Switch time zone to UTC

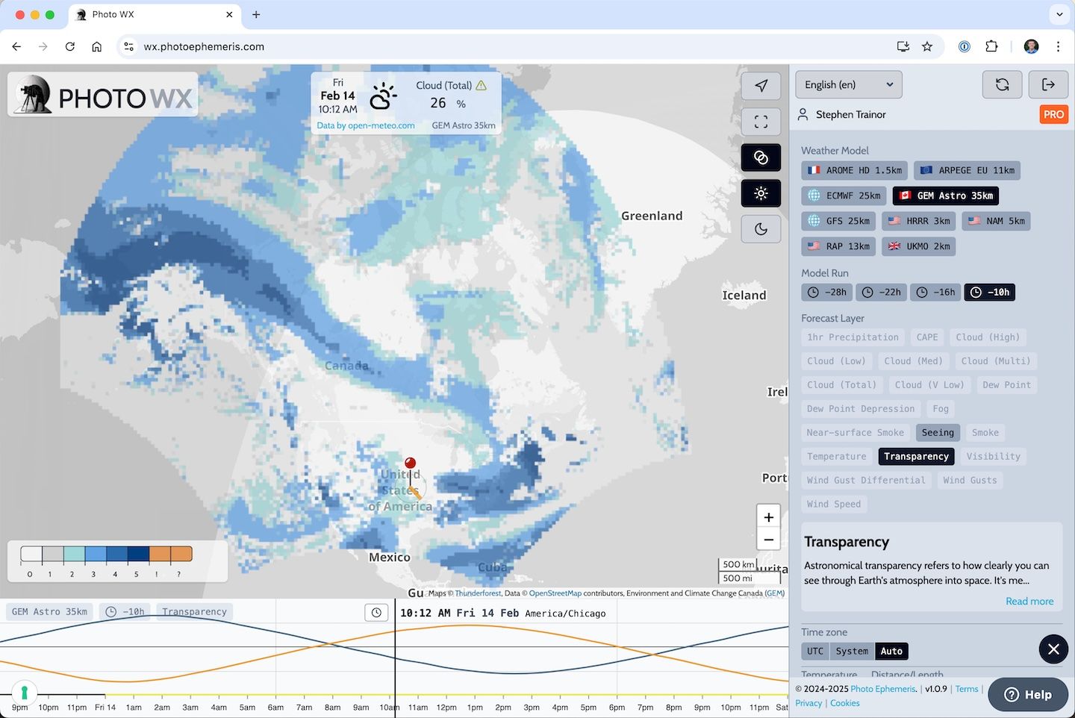click(814, 651)
